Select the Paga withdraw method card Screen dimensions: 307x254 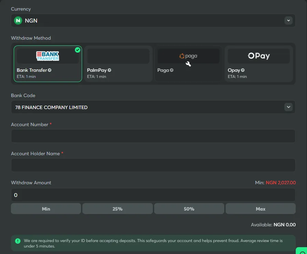coord(188,64)
